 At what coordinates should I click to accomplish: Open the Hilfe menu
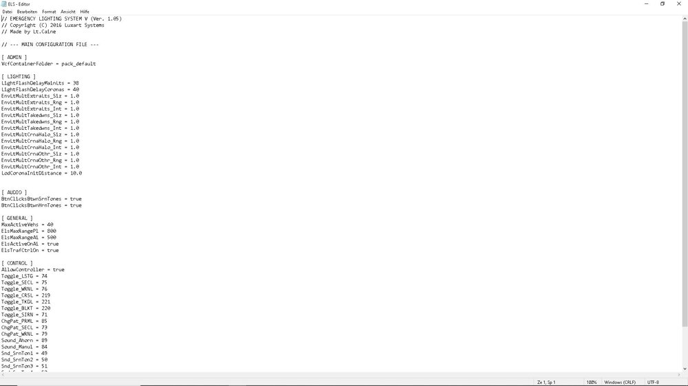[x=85, y=12]
